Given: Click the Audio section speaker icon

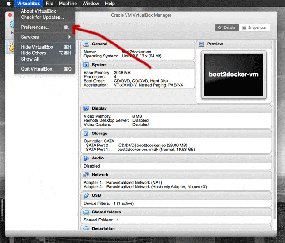Looking at the screenshot, I should tap(86, 158).
